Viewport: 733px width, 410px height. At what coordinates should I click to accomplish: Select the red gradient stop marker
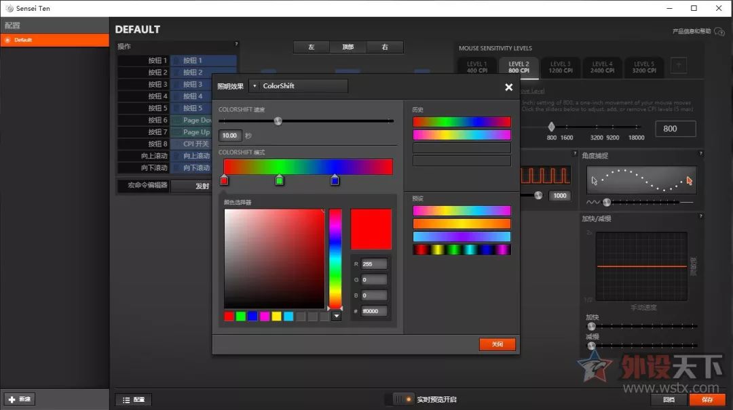(x=224, y=180)
